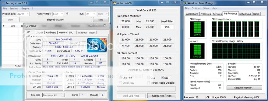Screen dimensions: 268x101
Task: Click the Core Voltage 1.112 V value
Action: tap(79, 51)
